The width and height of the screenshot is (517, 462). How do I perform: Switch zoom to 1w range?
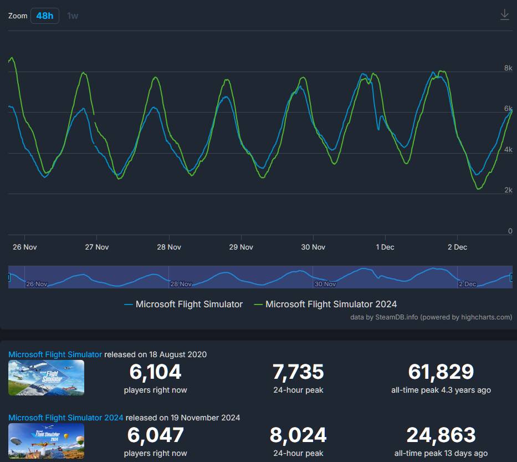click(73, 16)
